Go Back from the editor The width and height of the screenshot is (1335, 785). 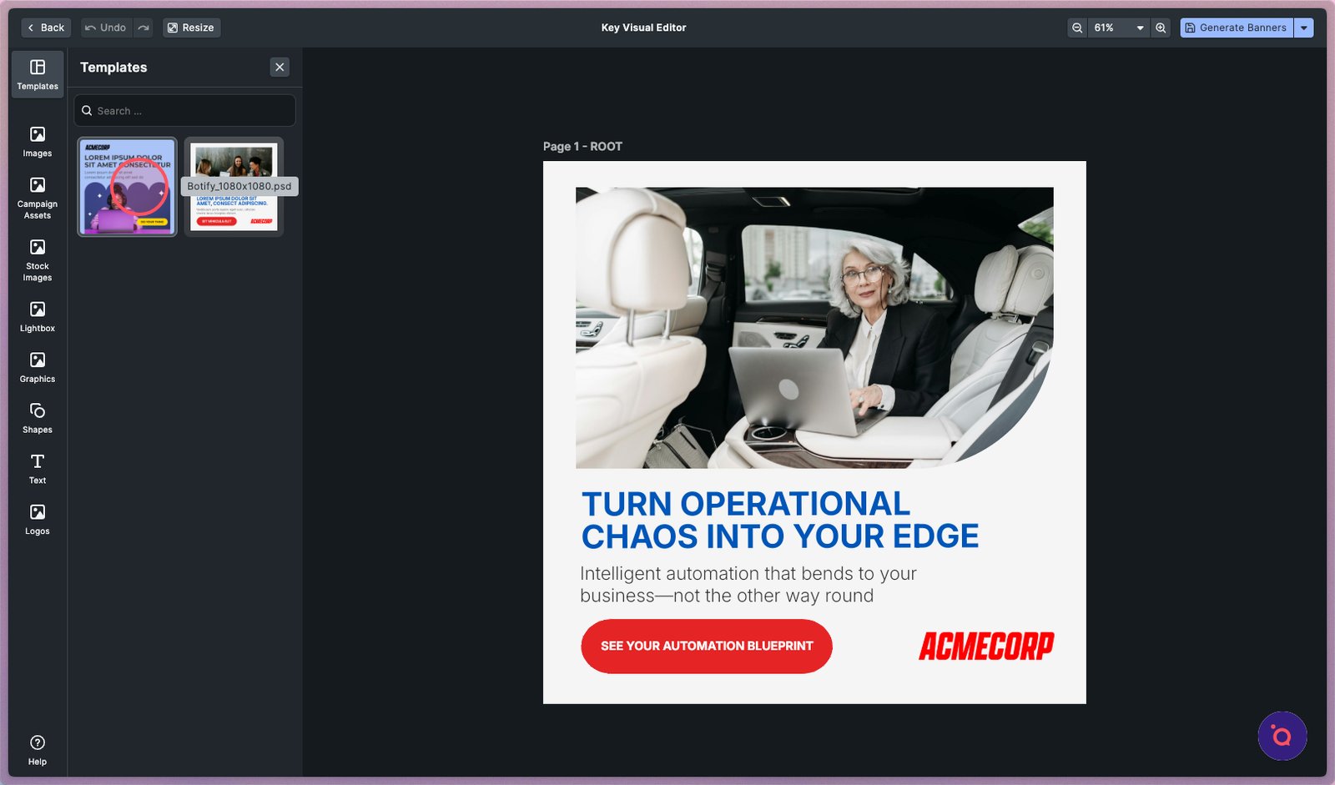46,28
